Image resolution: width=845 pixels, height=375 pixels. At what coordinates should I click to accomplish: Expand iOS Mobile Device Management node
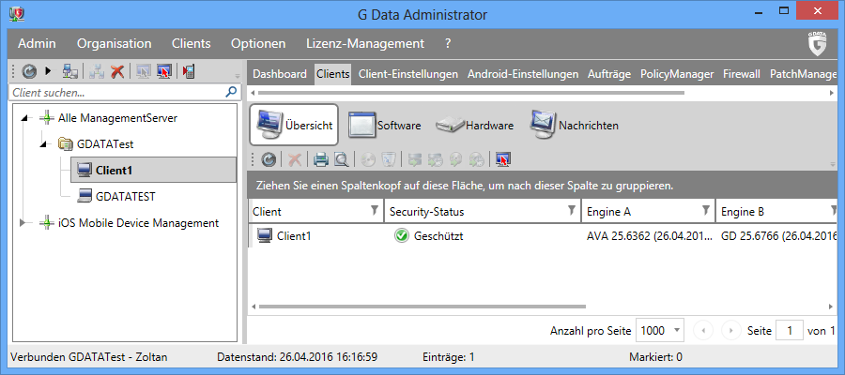(23, 223)
